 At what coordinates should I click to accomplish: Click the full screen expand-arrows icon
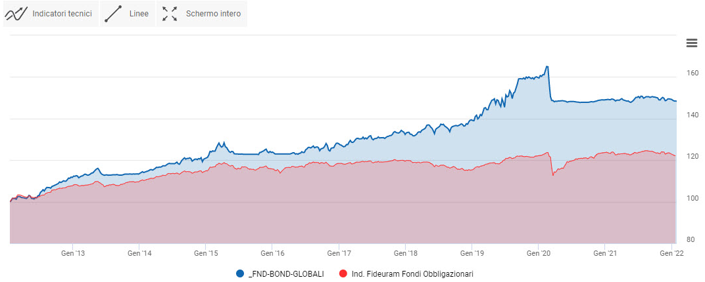pos(170,14)
